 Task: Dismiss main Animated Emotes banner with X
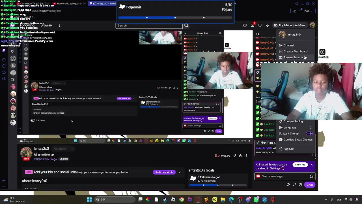311,165
